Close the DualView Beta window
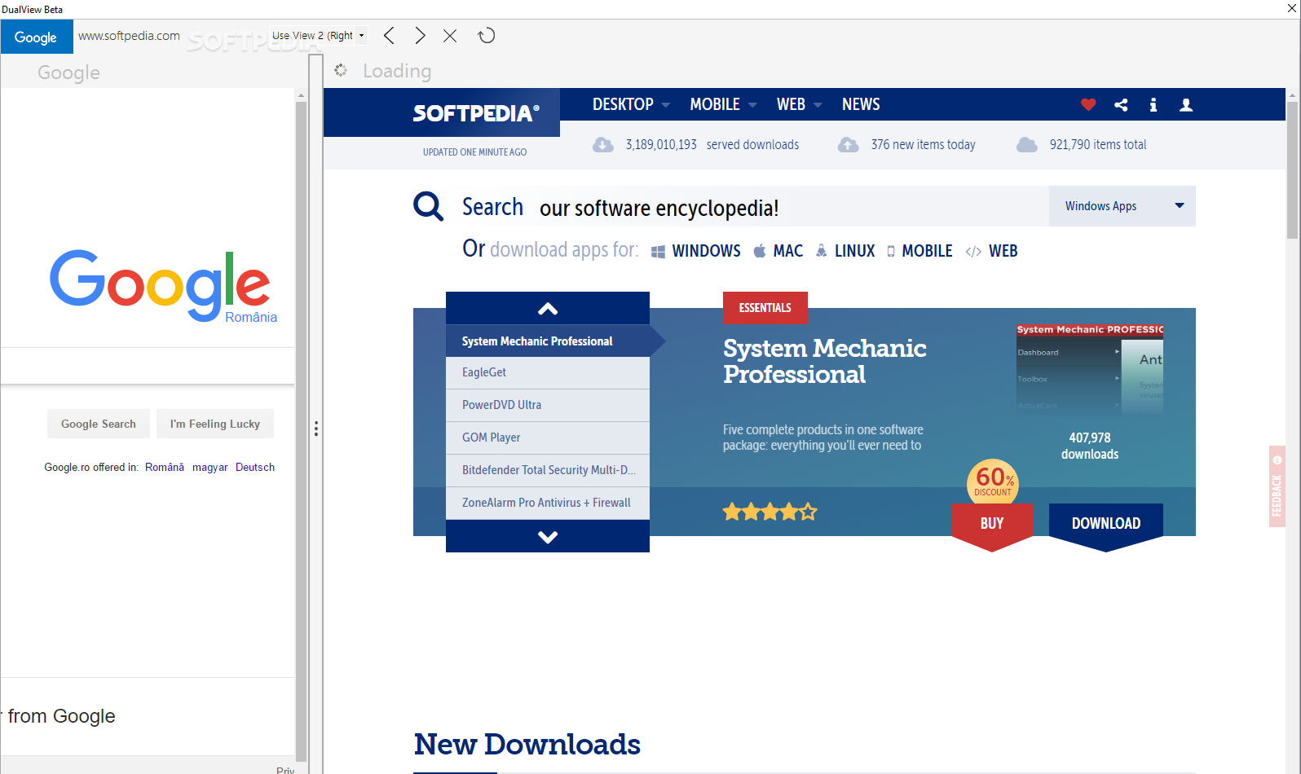 point(1291,9)
